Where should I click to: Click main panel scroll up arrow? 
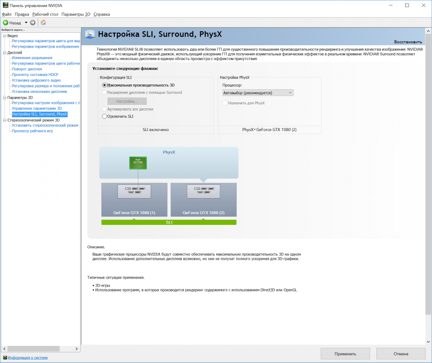coord(428,31)
